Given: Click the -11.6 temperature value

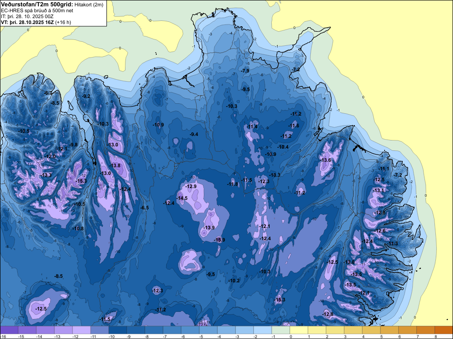Looking at the screenshot, I should tap(294, 126).
